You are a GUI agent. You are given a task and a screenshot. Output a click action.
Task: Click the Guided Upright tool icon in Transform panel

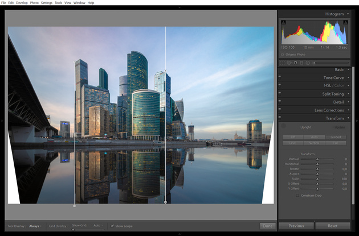pos(283,126)
